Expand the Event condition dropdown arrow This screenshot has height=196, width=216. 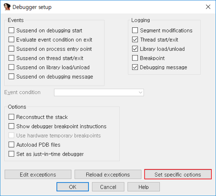[x=140, y=92]
